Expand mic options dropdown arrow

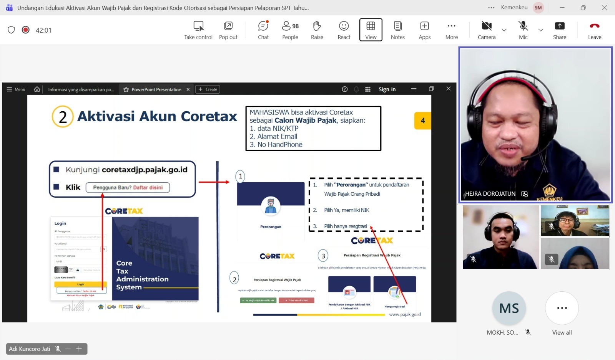540,30
